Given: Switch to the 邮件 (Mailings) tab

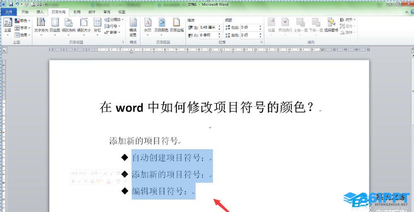Looking at the screenshot, I should click(92, 12).
